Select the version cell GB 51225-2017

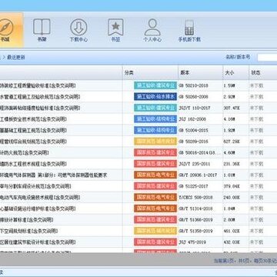(x=193, y=186)
